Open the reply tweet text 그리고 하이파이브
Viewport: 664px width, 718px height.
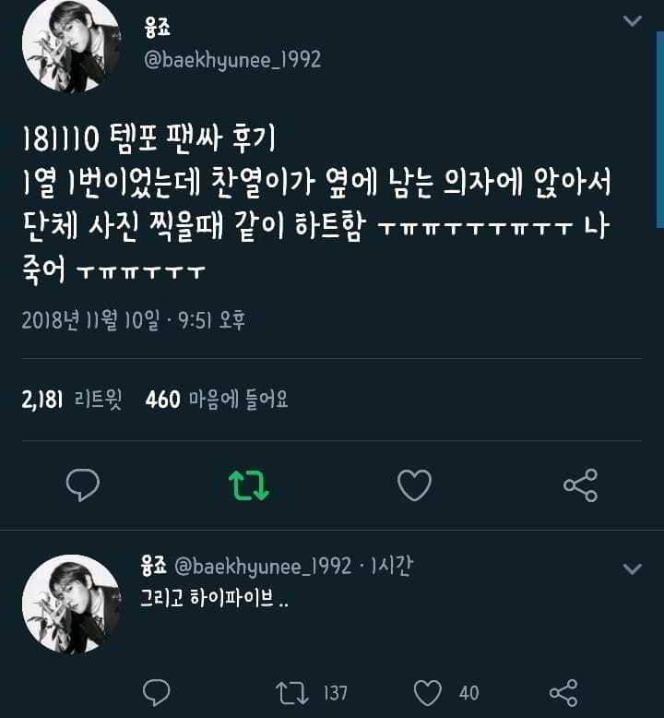click(x=214, y=598)
